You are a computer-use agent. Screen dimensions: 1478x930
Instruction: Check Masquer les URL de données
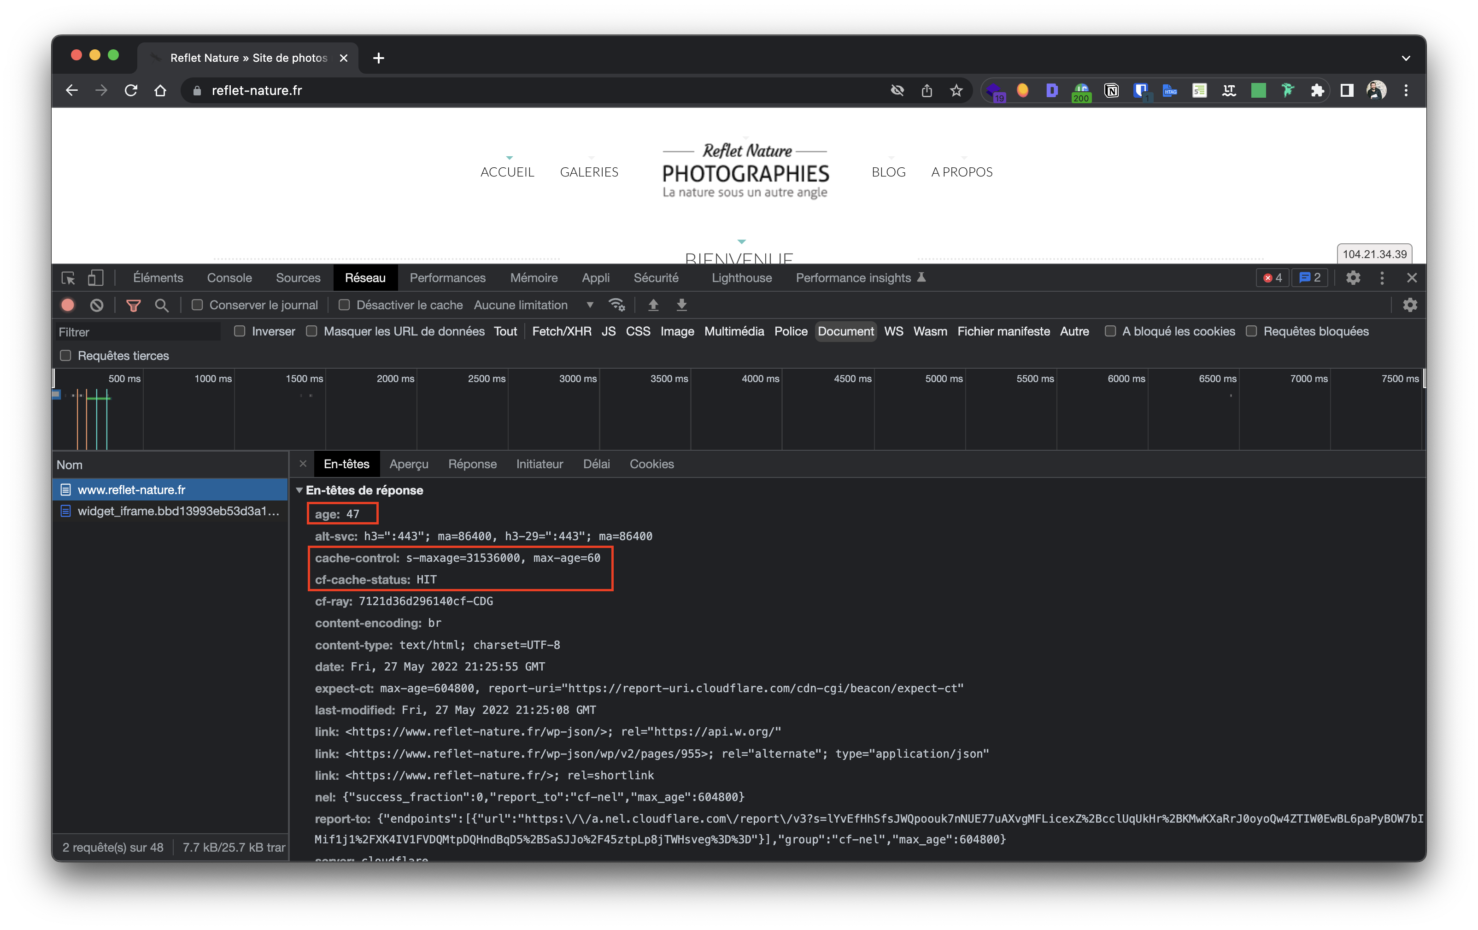tap(311, 331)
